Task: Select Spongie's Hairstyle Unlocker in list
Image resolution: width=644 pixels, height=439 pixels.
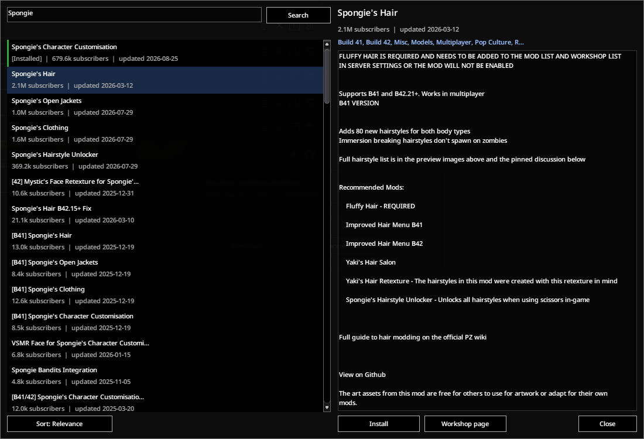Action: click(x=165, y=160)
